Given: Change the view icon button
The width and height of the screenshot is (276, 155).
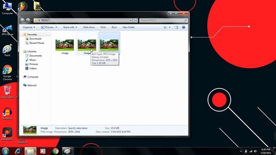Looking at the screenshot, I should click(x=165, y=27).
